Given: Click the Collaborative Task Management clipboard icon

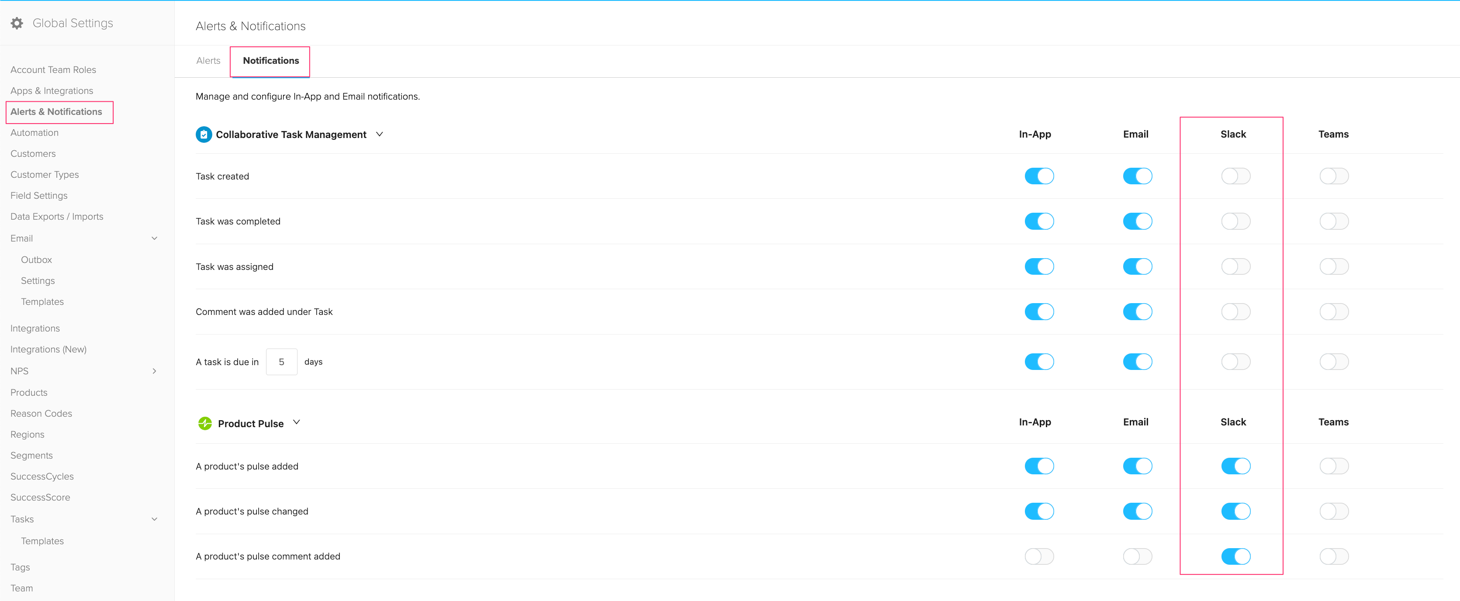Looking at the screenshot, I should coord(204,135).
